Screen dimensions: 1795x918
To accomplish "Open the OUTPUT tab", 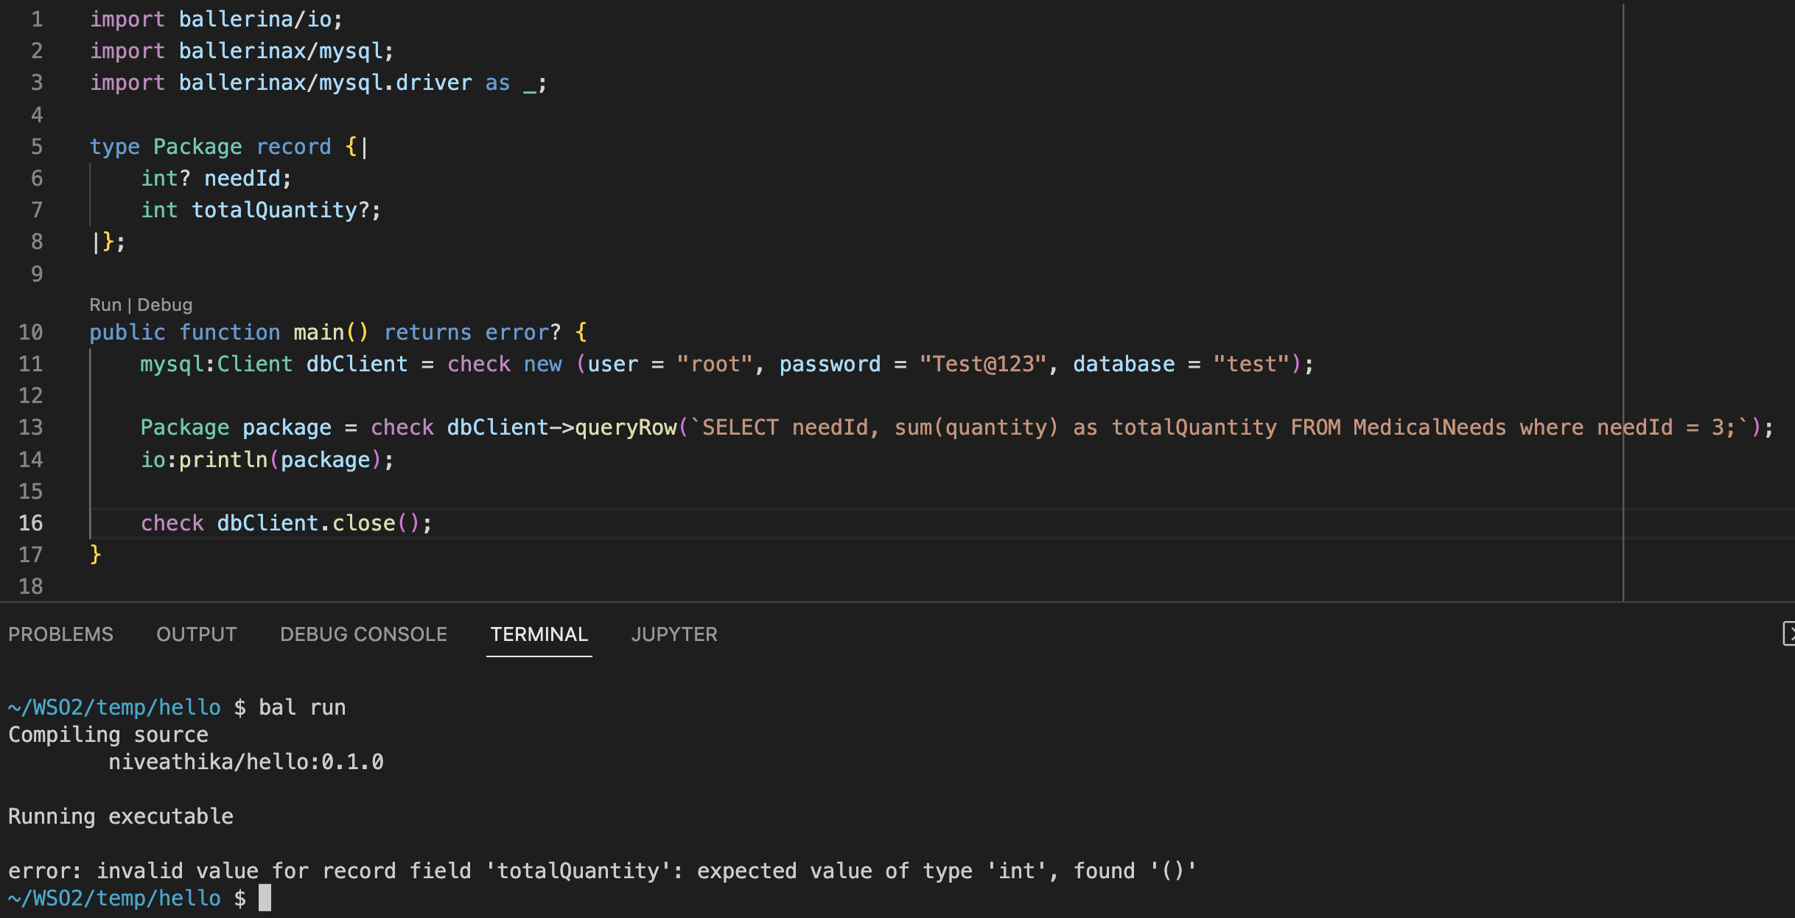I will point(196,634).
